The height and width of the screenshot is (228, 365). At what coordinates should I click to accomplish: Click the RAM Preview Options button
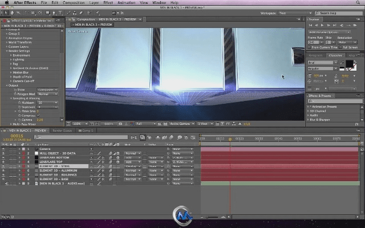point(327,33)
